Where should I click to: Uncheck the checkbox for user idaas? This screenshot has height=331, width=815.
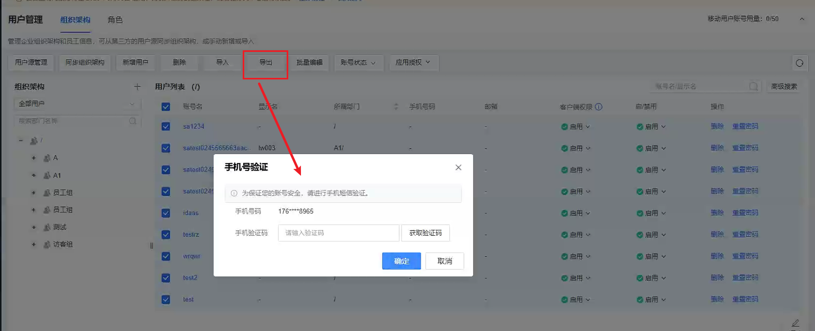tap(166, 213)
